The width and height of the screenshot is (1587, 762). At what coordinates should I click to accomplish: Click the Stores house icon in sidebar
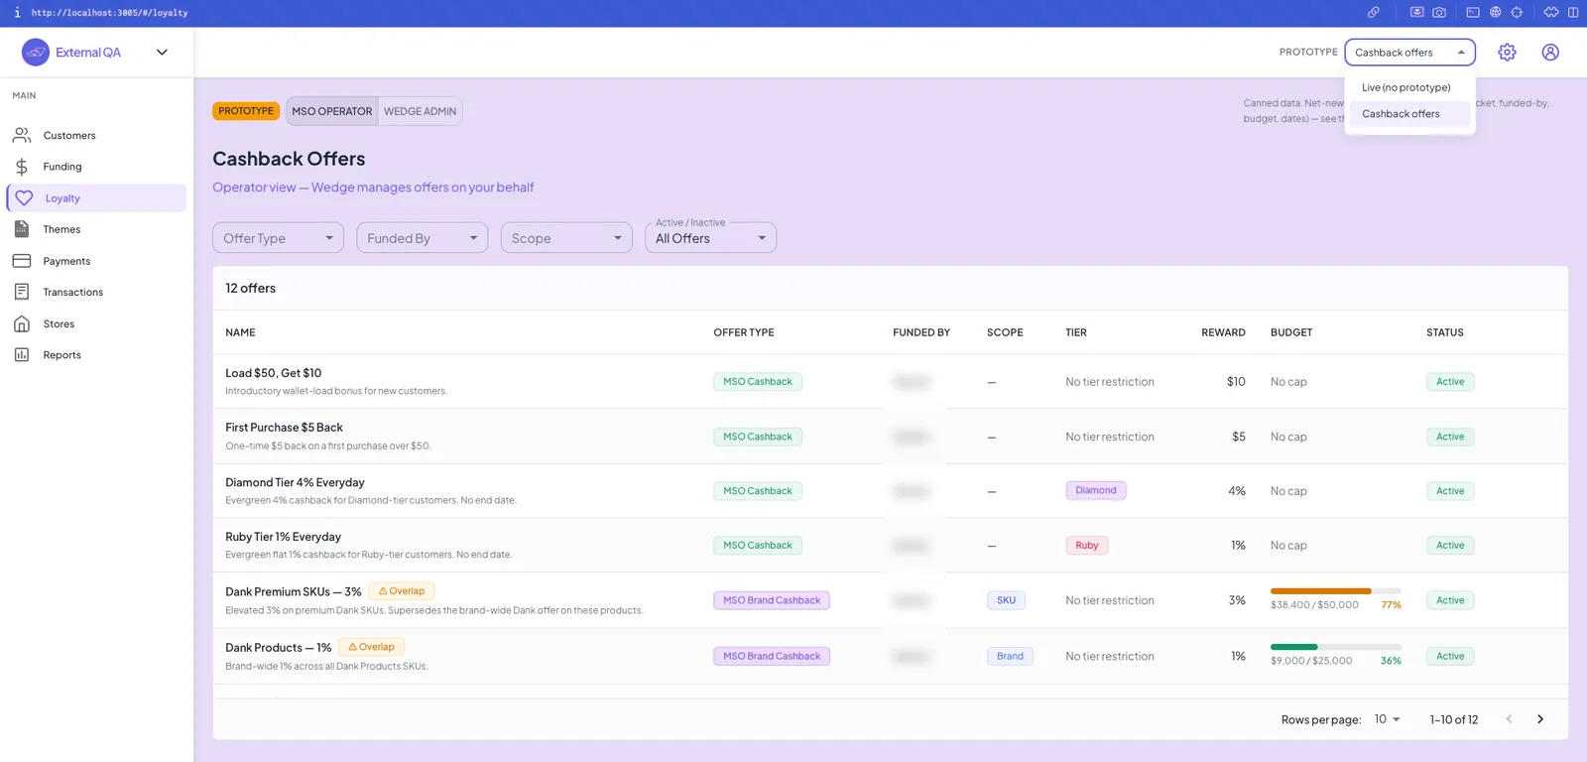tap(22, 323)
